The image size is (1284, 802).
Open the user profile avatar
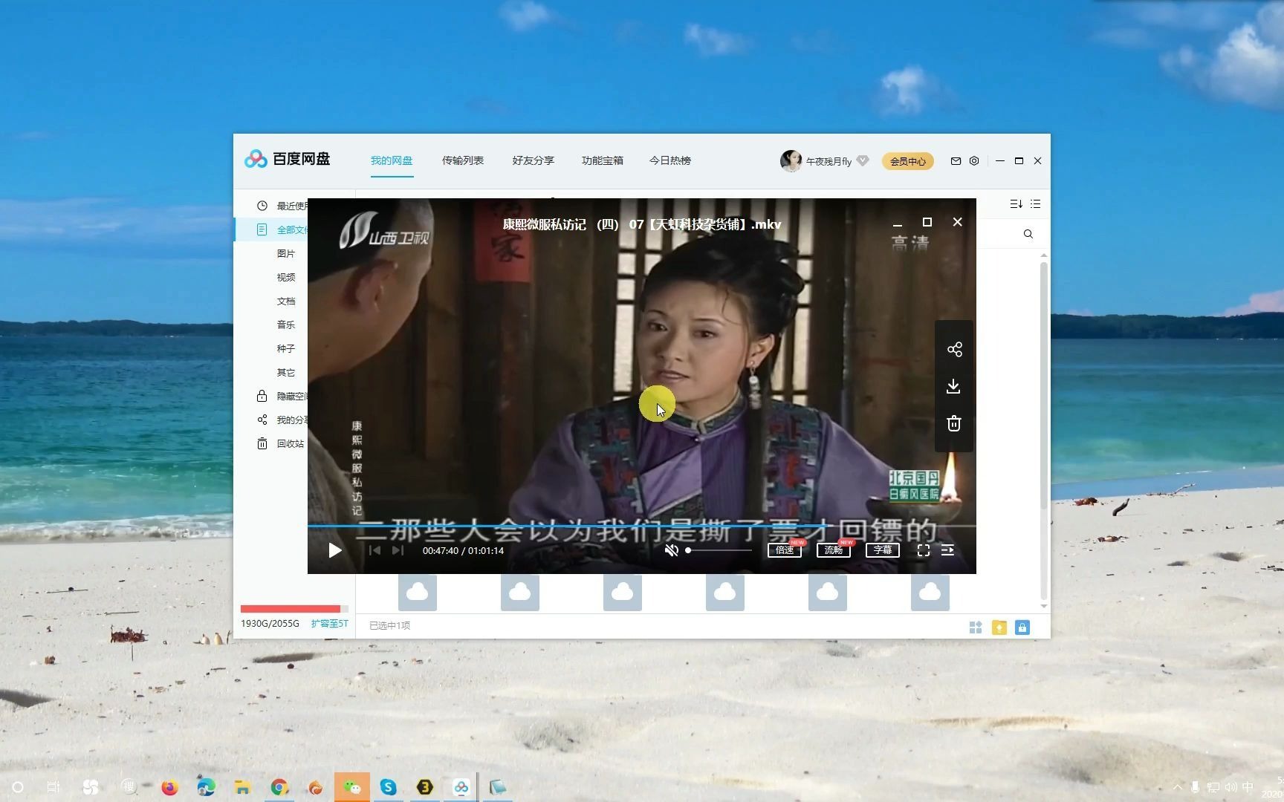pos(791,160)
